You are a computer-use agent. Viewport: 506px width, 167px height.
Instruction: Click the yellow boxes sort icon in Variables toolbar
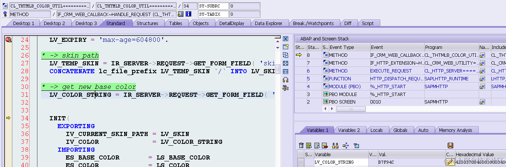tap(335, 145)
